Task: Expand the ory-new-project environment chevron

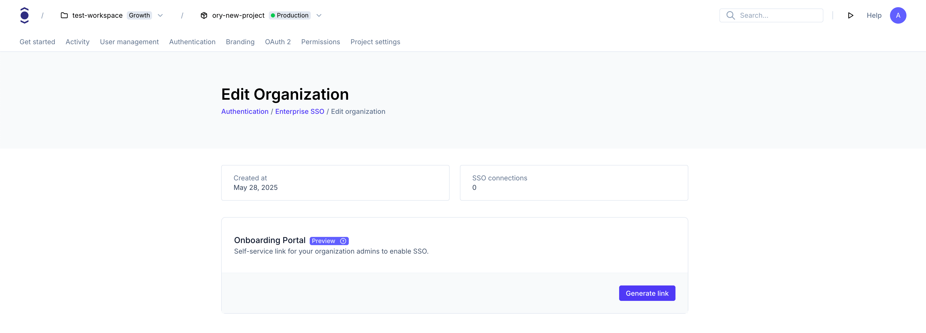Action: coord(319,15)
